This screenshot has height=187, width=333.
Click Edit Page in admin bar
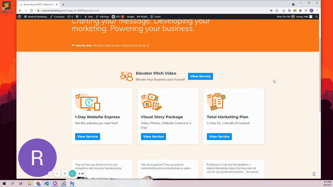coord(102,17)
